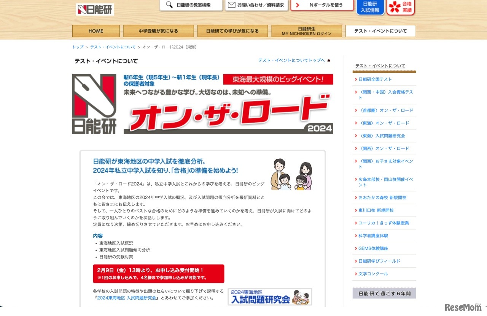Open 広島本部校・岡山校開催イベント sidebar link
This screenshot has width=487, height=316.
click(x=386, y=182)
